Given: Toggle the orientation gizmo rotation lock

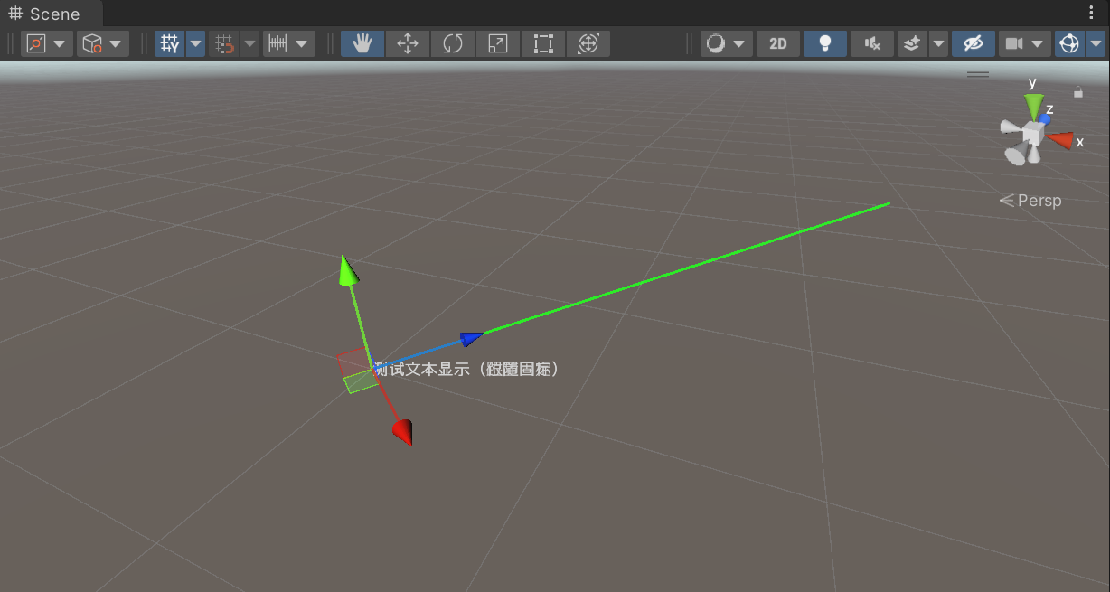Looking at the screenshot, I should (x=1077, y=91).
